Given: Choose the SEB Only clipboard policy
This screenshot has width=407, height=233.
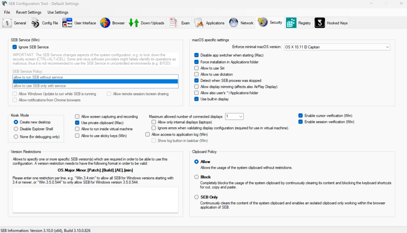Looking at the screenshot, I should tap(197, 197).
